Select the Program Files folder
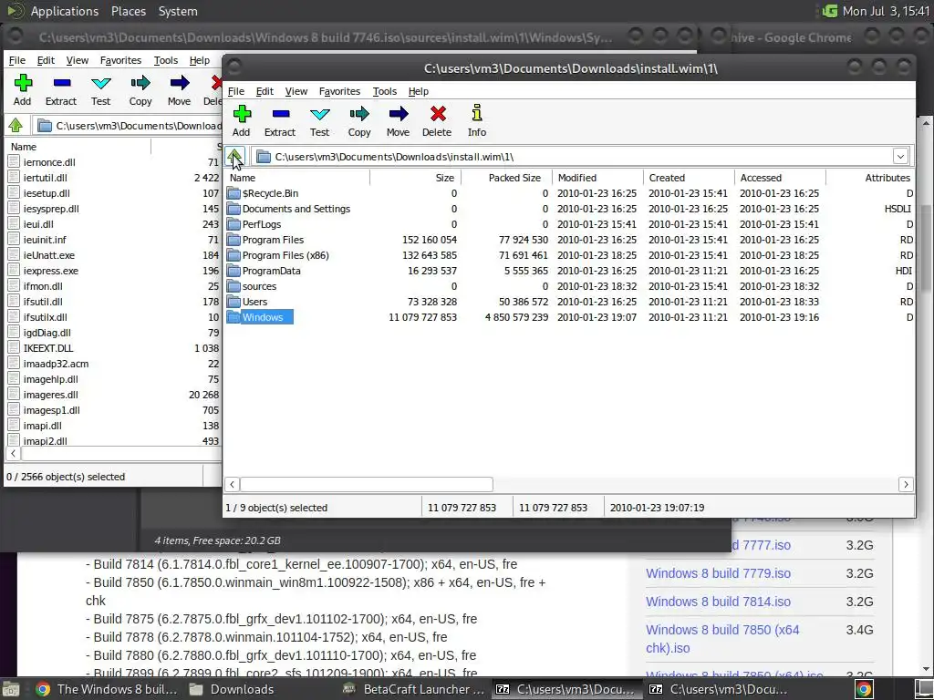Screen dimensions: 934x700 pos(273,240)
